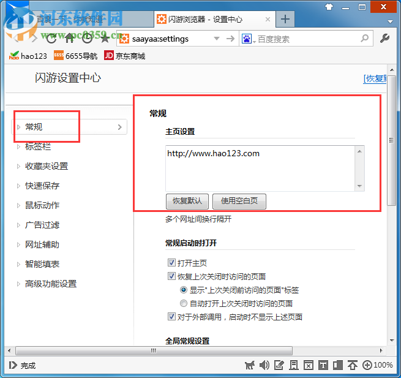
Task: Click the homepage box scroll down arrow
Action: tap(359, 186)
